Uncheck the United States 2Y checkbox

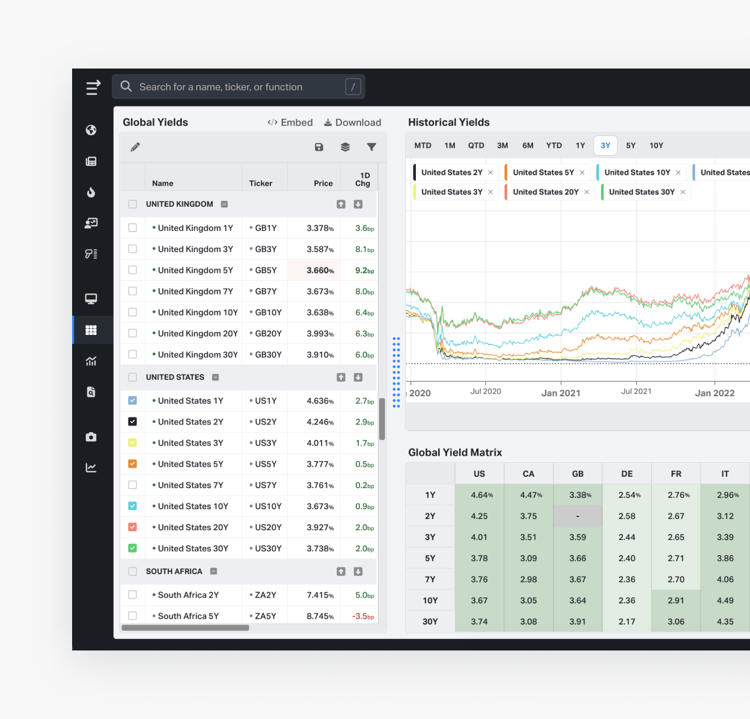tap(133, 422)
